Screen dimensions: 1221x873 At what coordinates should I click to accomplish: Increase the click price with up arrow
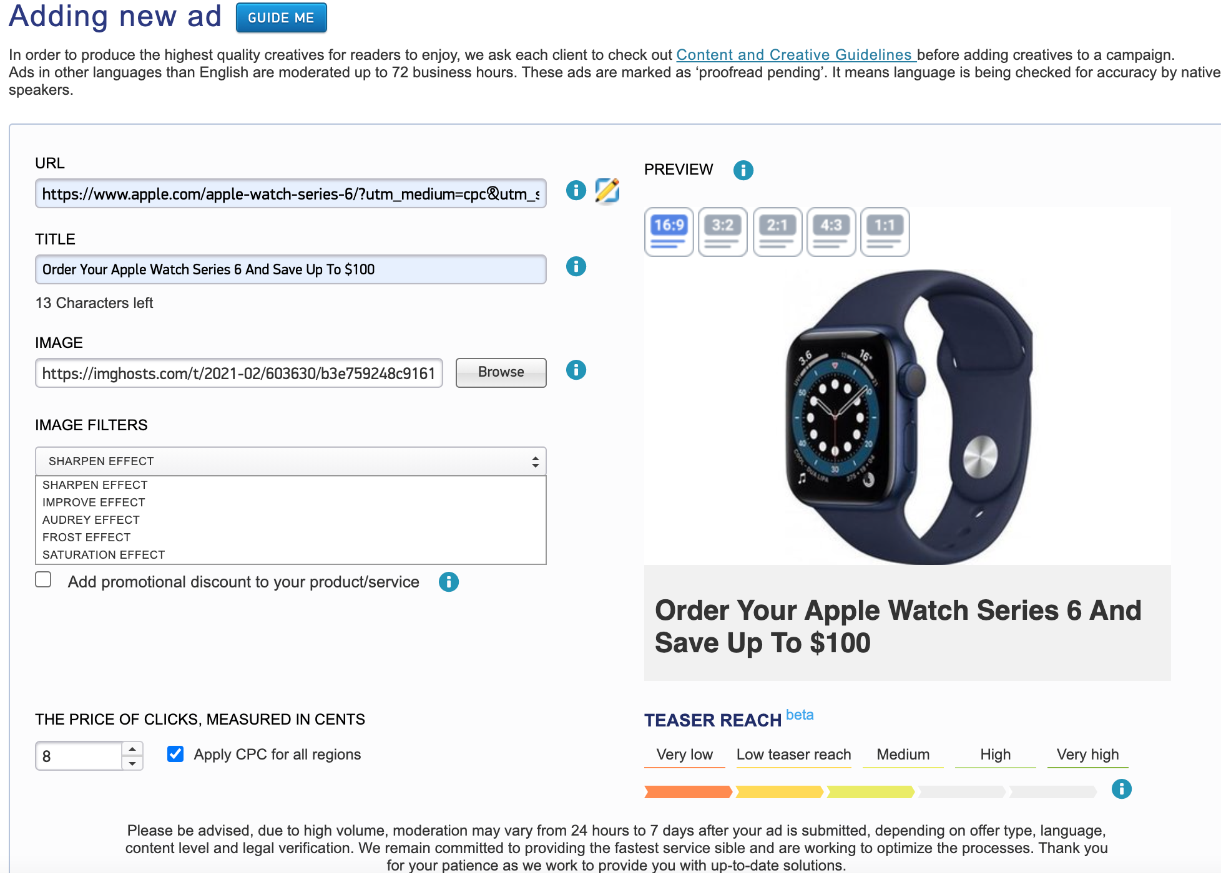point(132,749)
